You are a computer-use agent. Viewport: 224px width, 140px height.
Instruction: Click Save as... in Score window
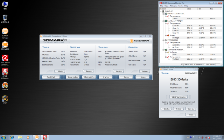pyautogui.click(x=191, y=109)
